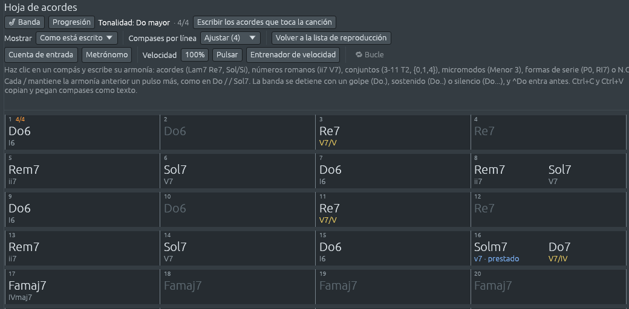
Task: Click the Hoja de acordes title
Action: tap(41, 7)
